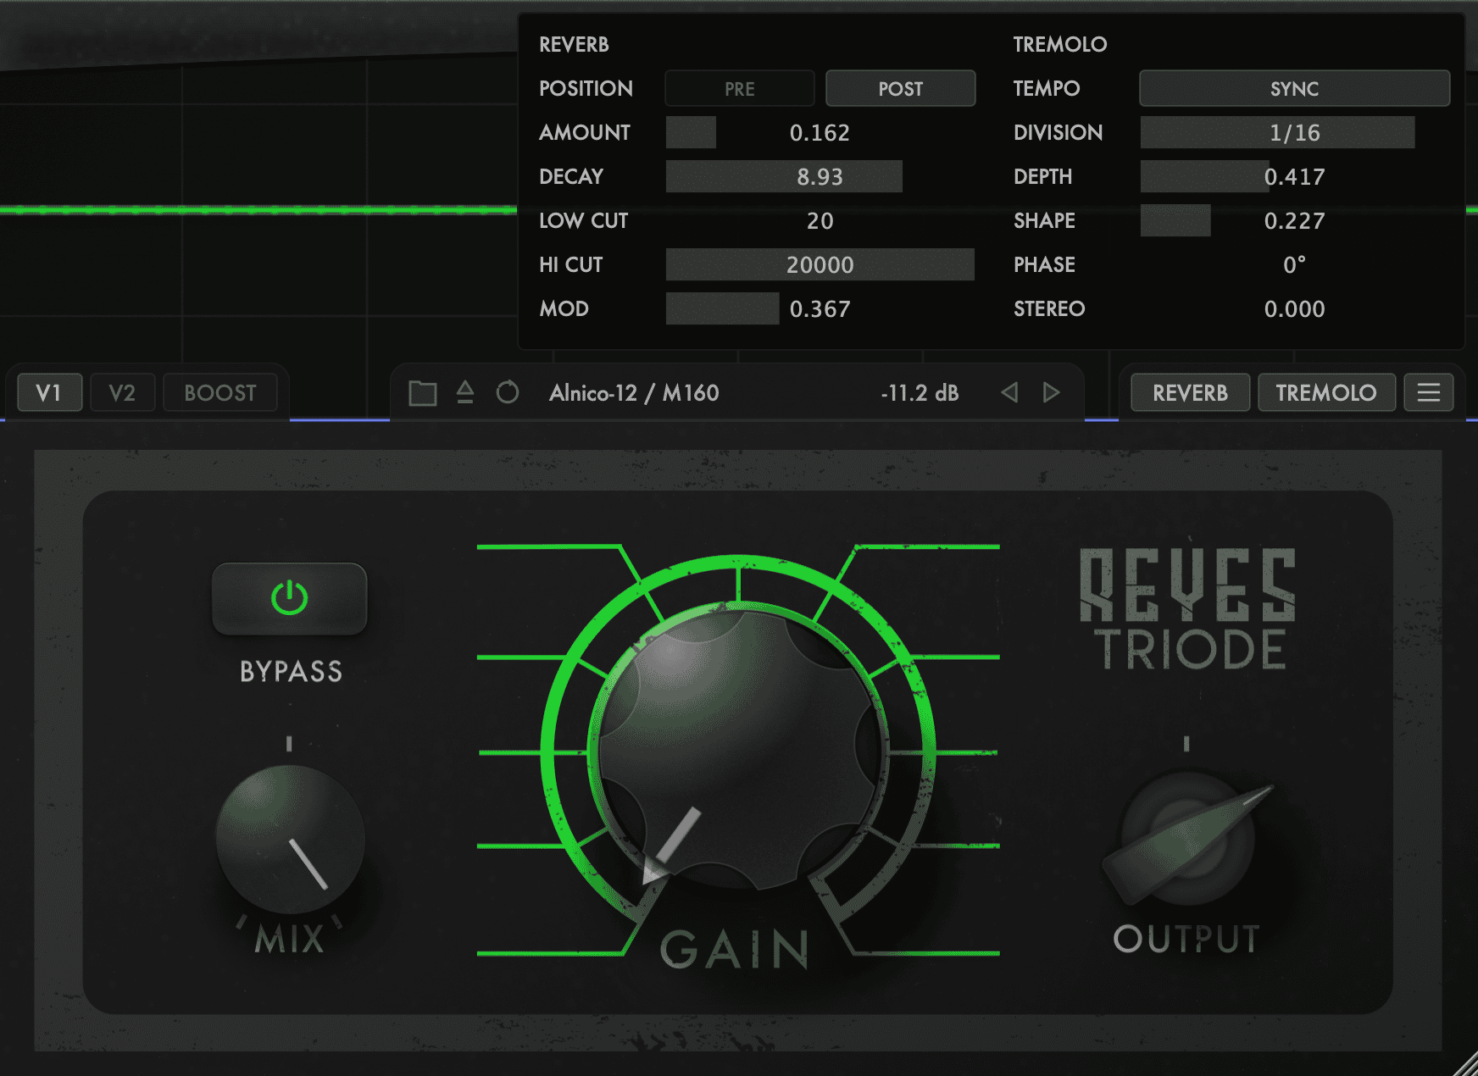
Task: Click the large GAIN knob
Action: (739, 749)
